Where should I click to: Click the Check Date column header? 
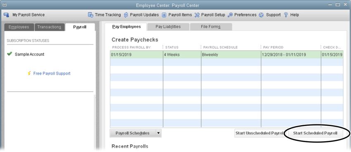coord(332,47)
